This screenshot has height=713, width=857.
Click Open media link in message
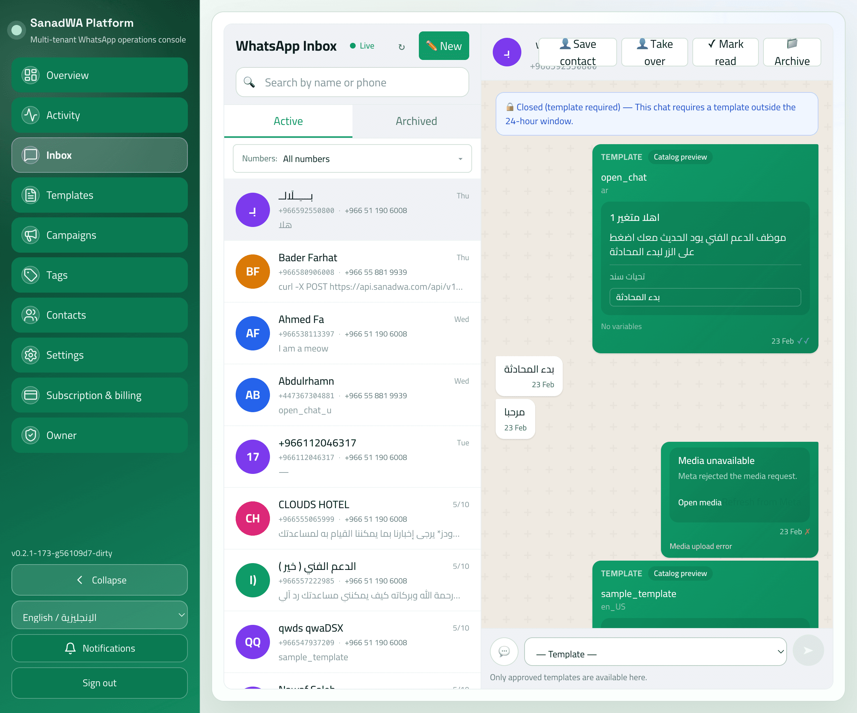click(x=700, y=502)
